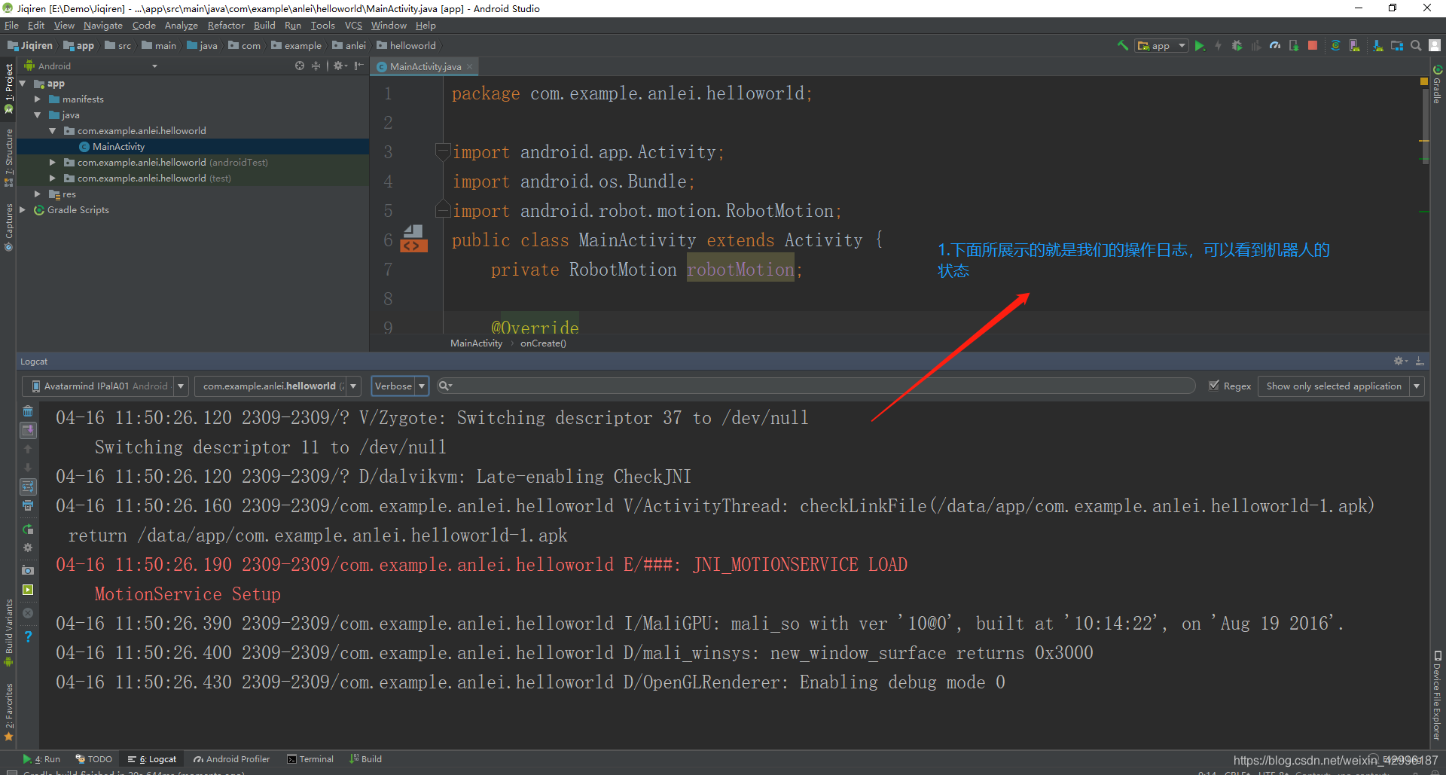Restart logcat with the green arrow icon
Viewport: 1446px width, 775px height.
pyautogui.click(x=28, y=529)
